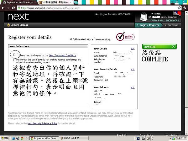Open the Chrome wrench settings menu
The image size is (188, 141).
pos(185,8)
